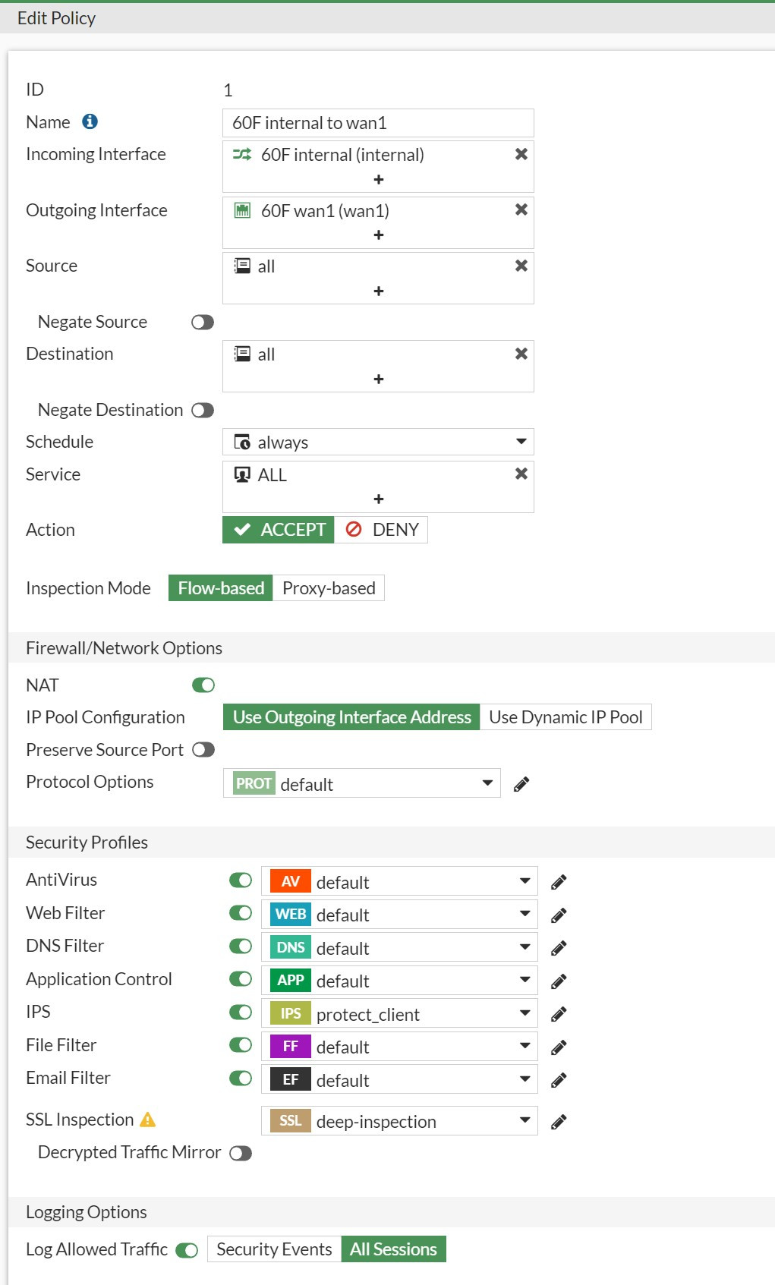
Task: Enable Negate Source switch
Action: coord(203,322)
